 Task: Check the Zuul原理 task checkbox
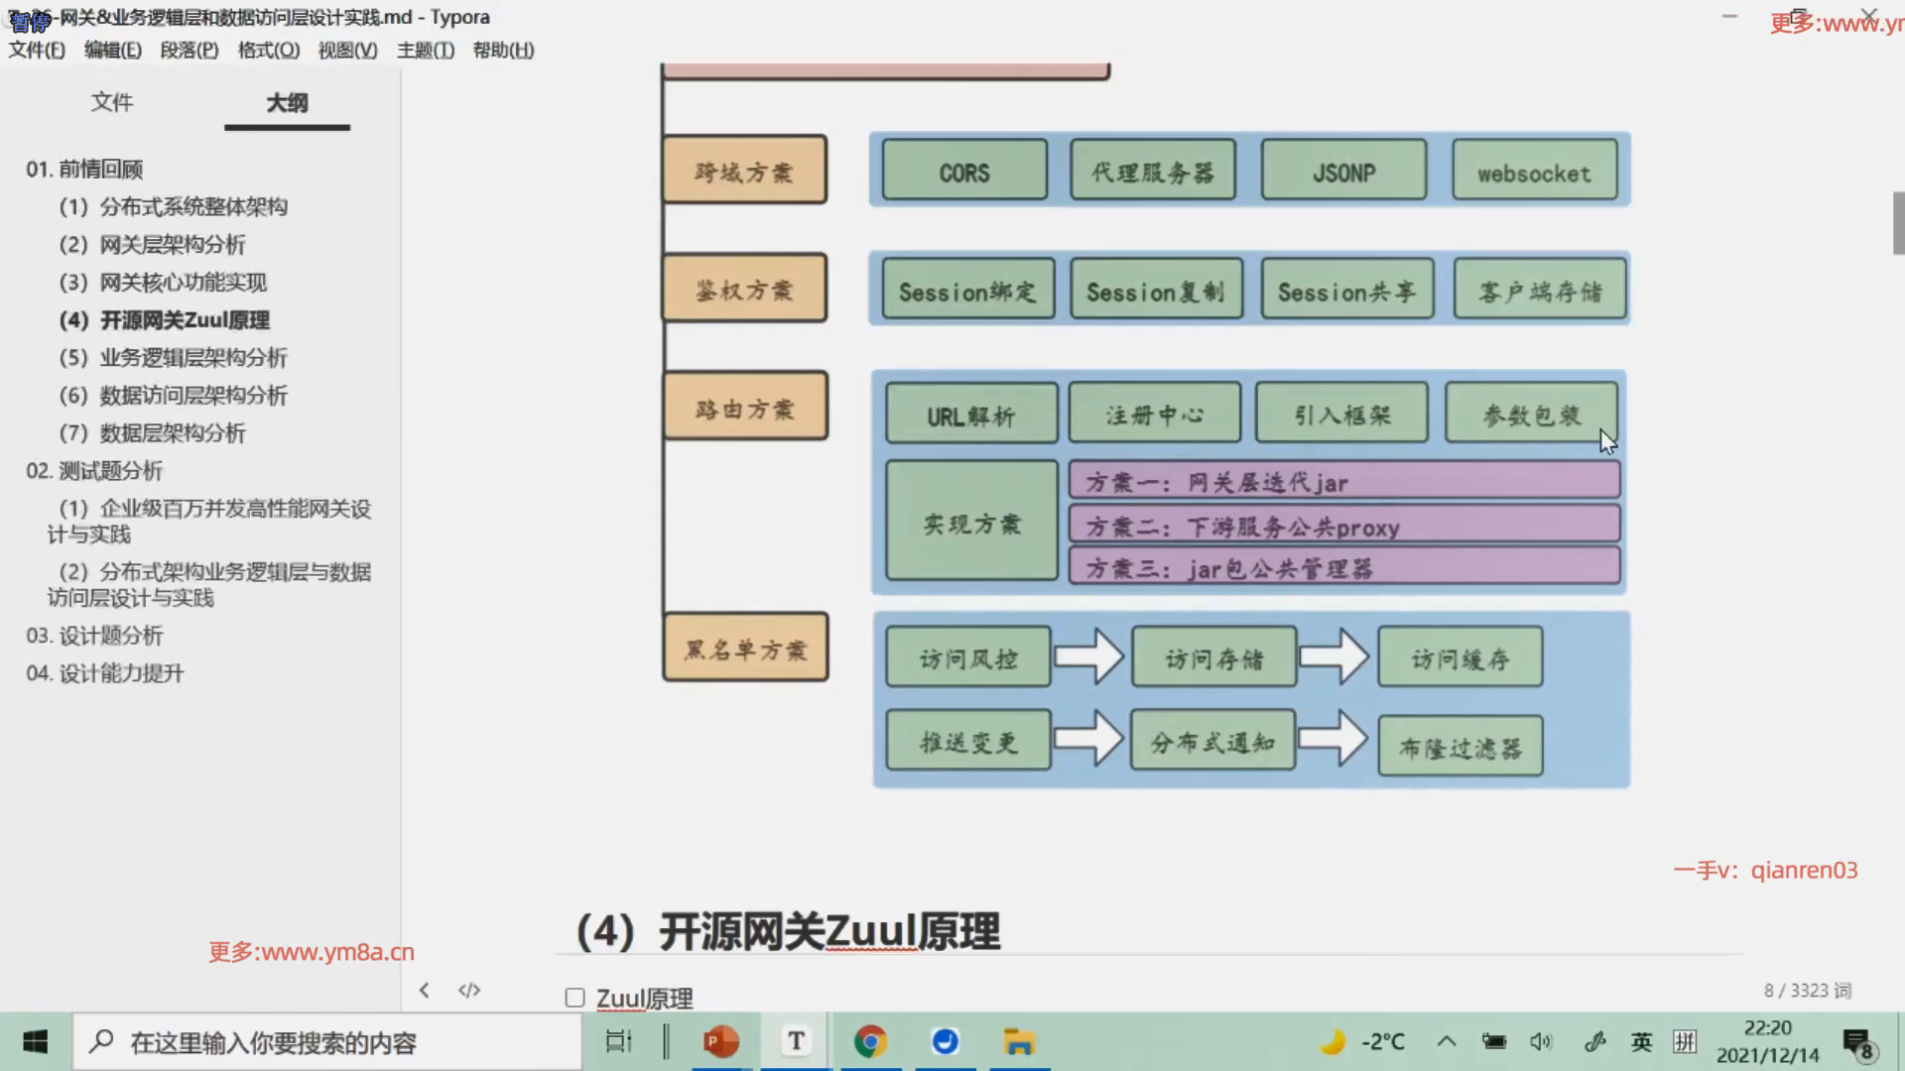(574, 998)
